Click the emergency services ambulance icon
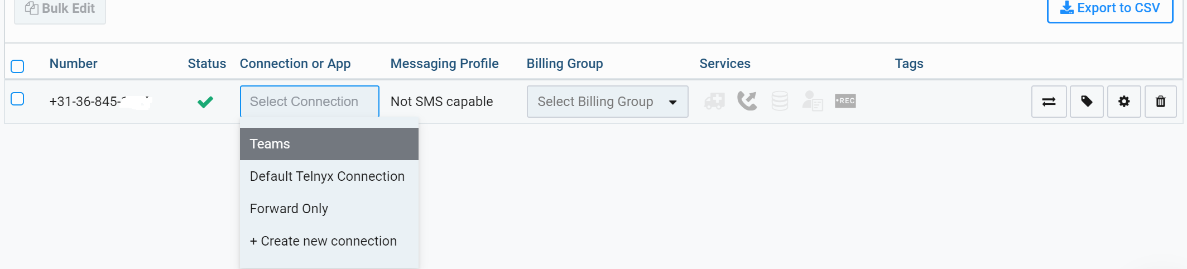Viewport: 1187px width, 269px height. coord(714,101)
